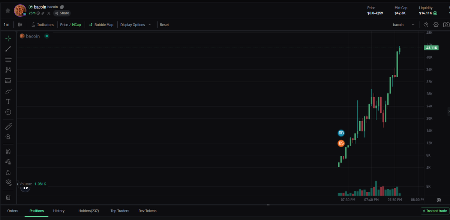Viewport: 450px width, 220px height.
Task: Click the liquidity lock icon
Action: [435, 13]
